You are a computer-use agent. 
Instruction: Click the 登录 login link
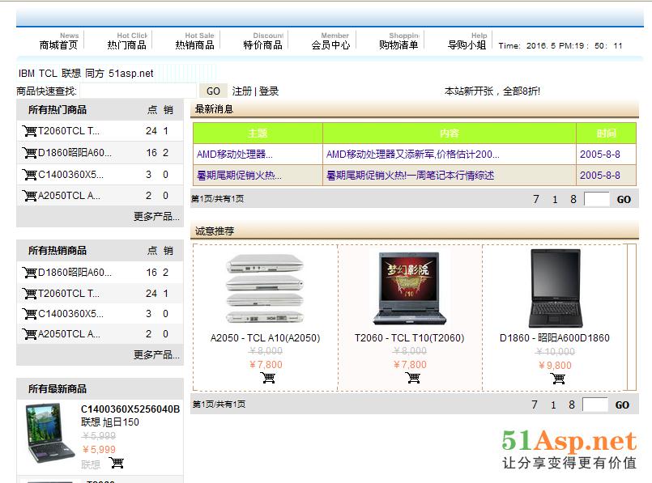tap(269, 91)
